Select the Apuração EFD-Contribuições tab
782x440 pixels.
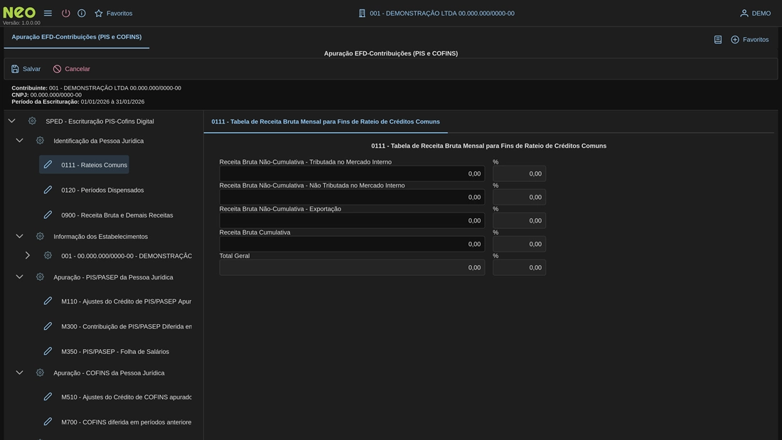coord(76,37)
